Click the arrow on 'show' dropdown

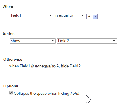[53, 41]
